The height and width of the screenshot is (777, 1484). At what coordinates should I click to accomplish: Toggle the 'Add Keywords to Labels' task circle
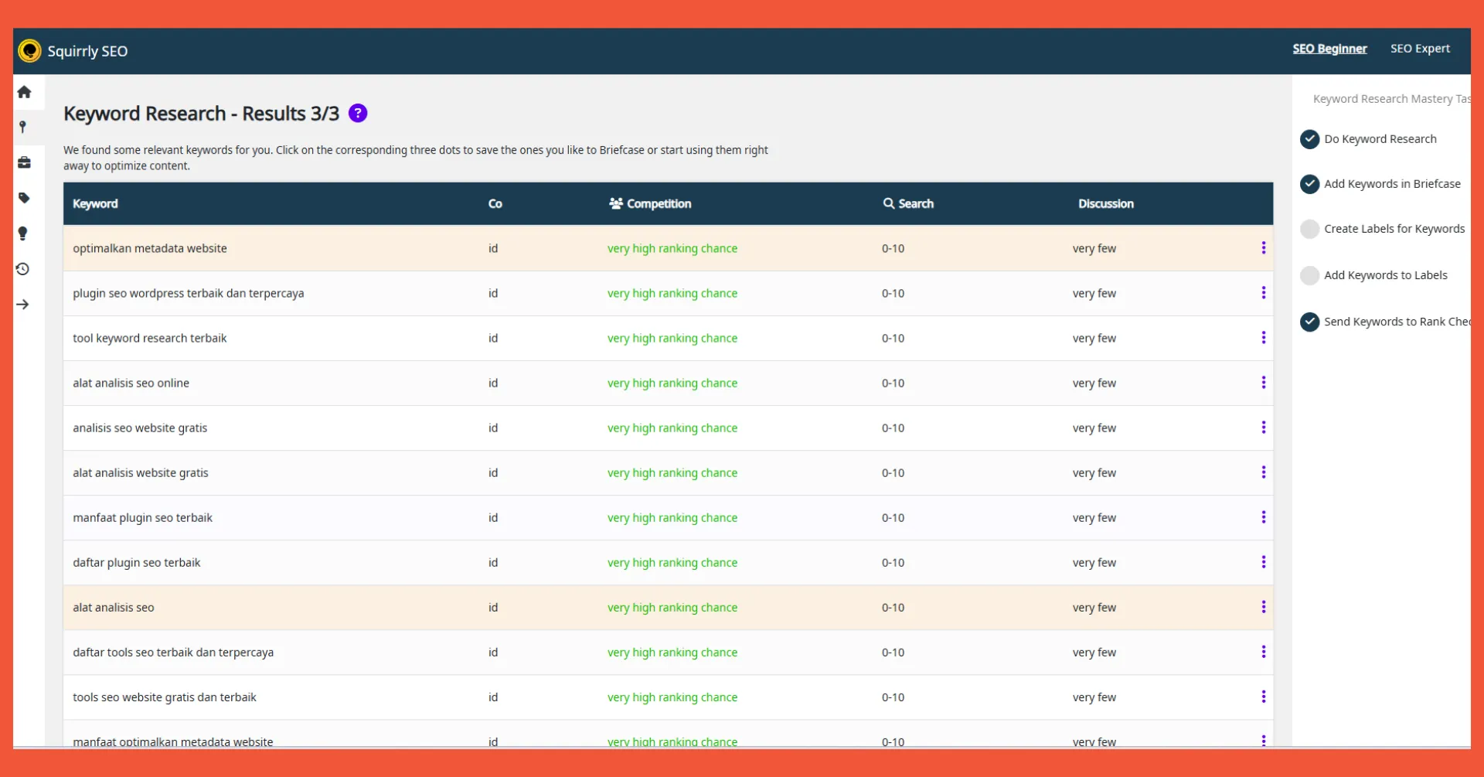[x=1309, y=275]
